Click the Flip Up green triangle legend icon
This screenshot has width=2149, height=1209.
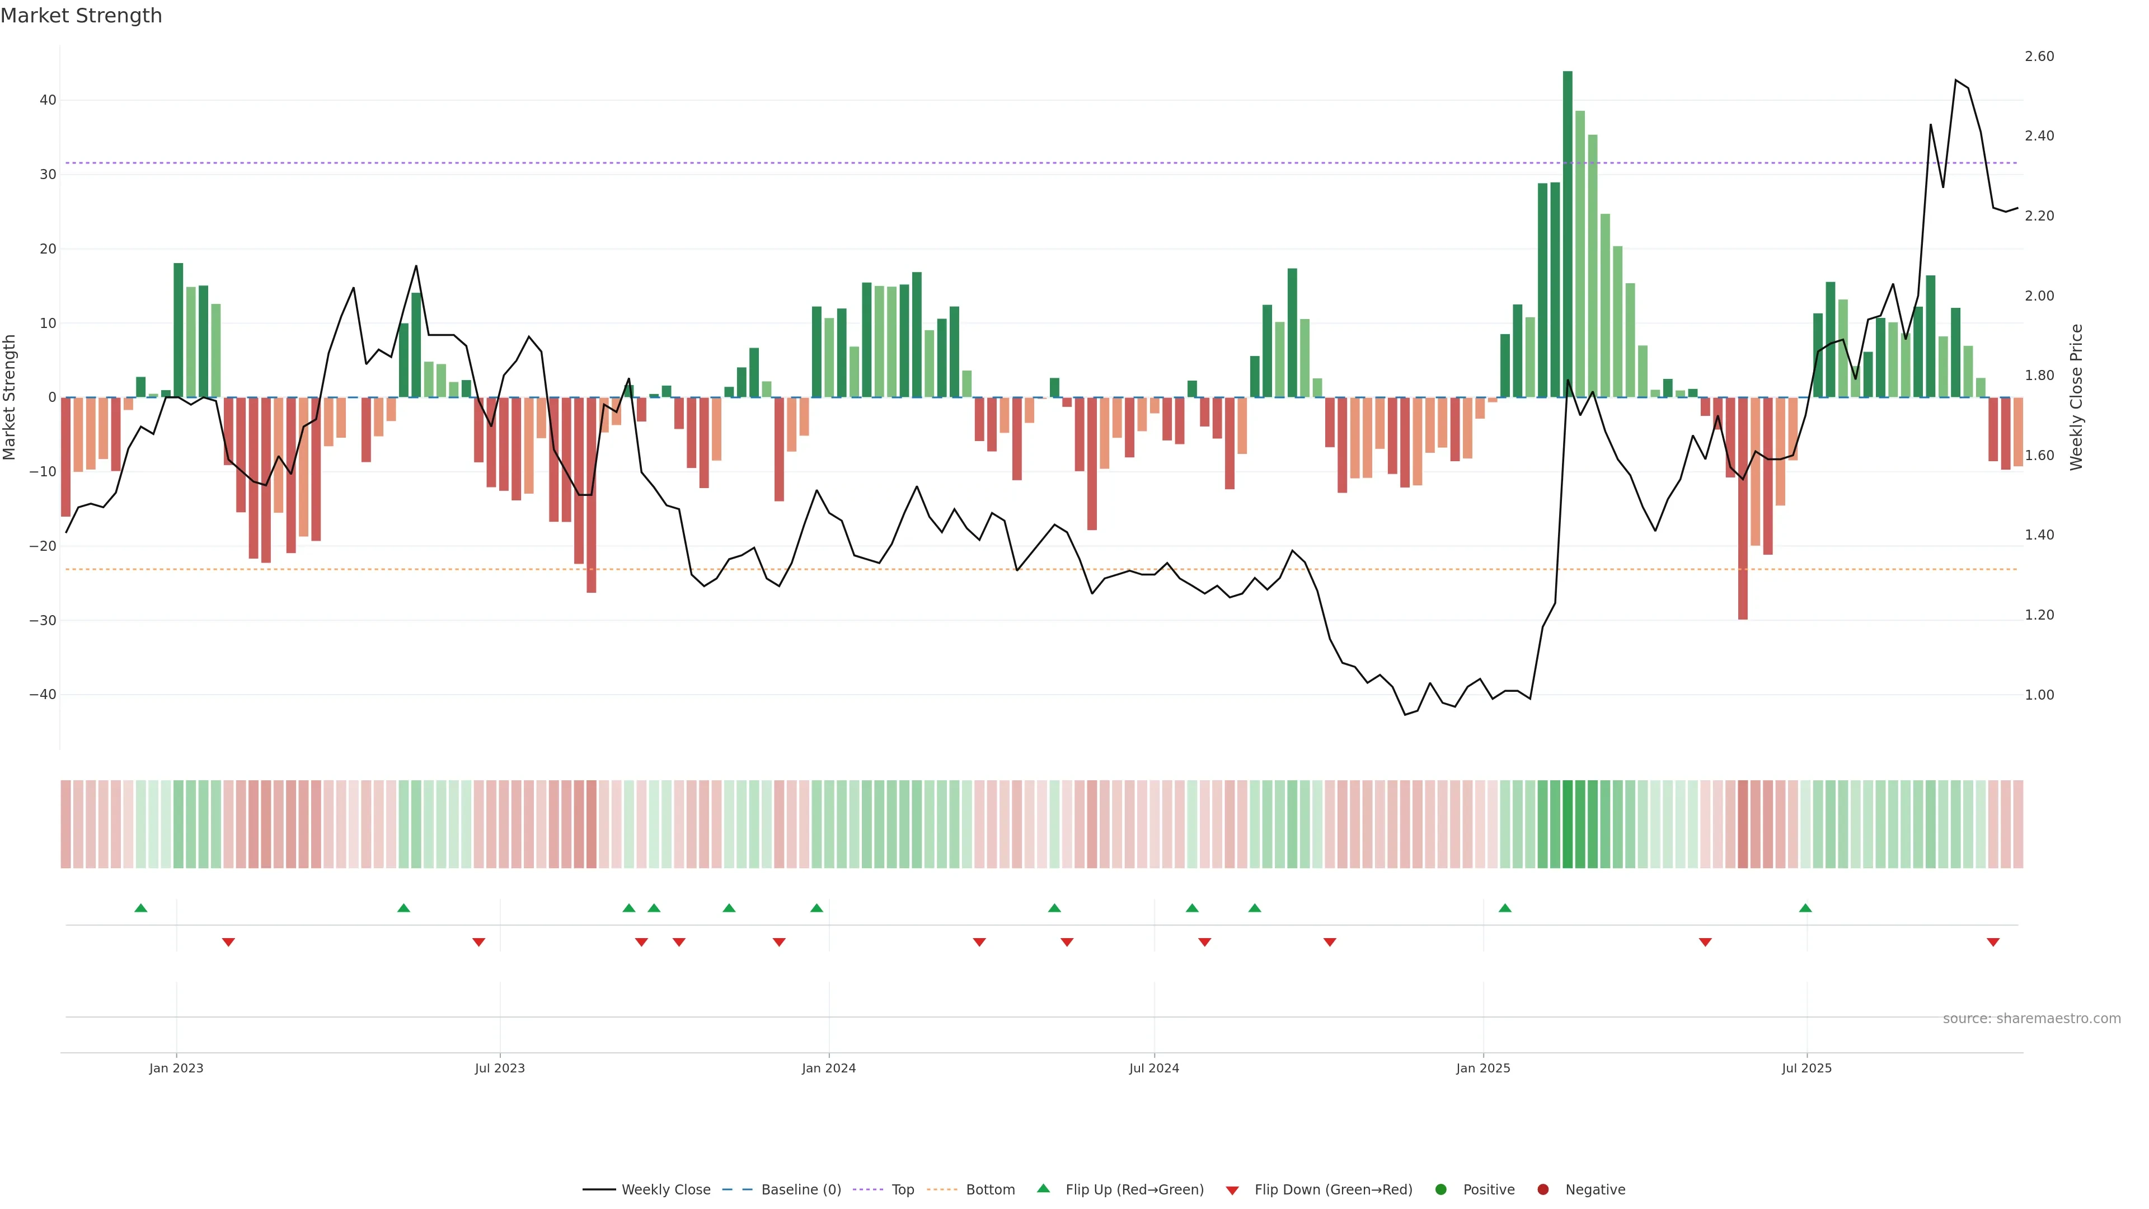(1043, 1188)
